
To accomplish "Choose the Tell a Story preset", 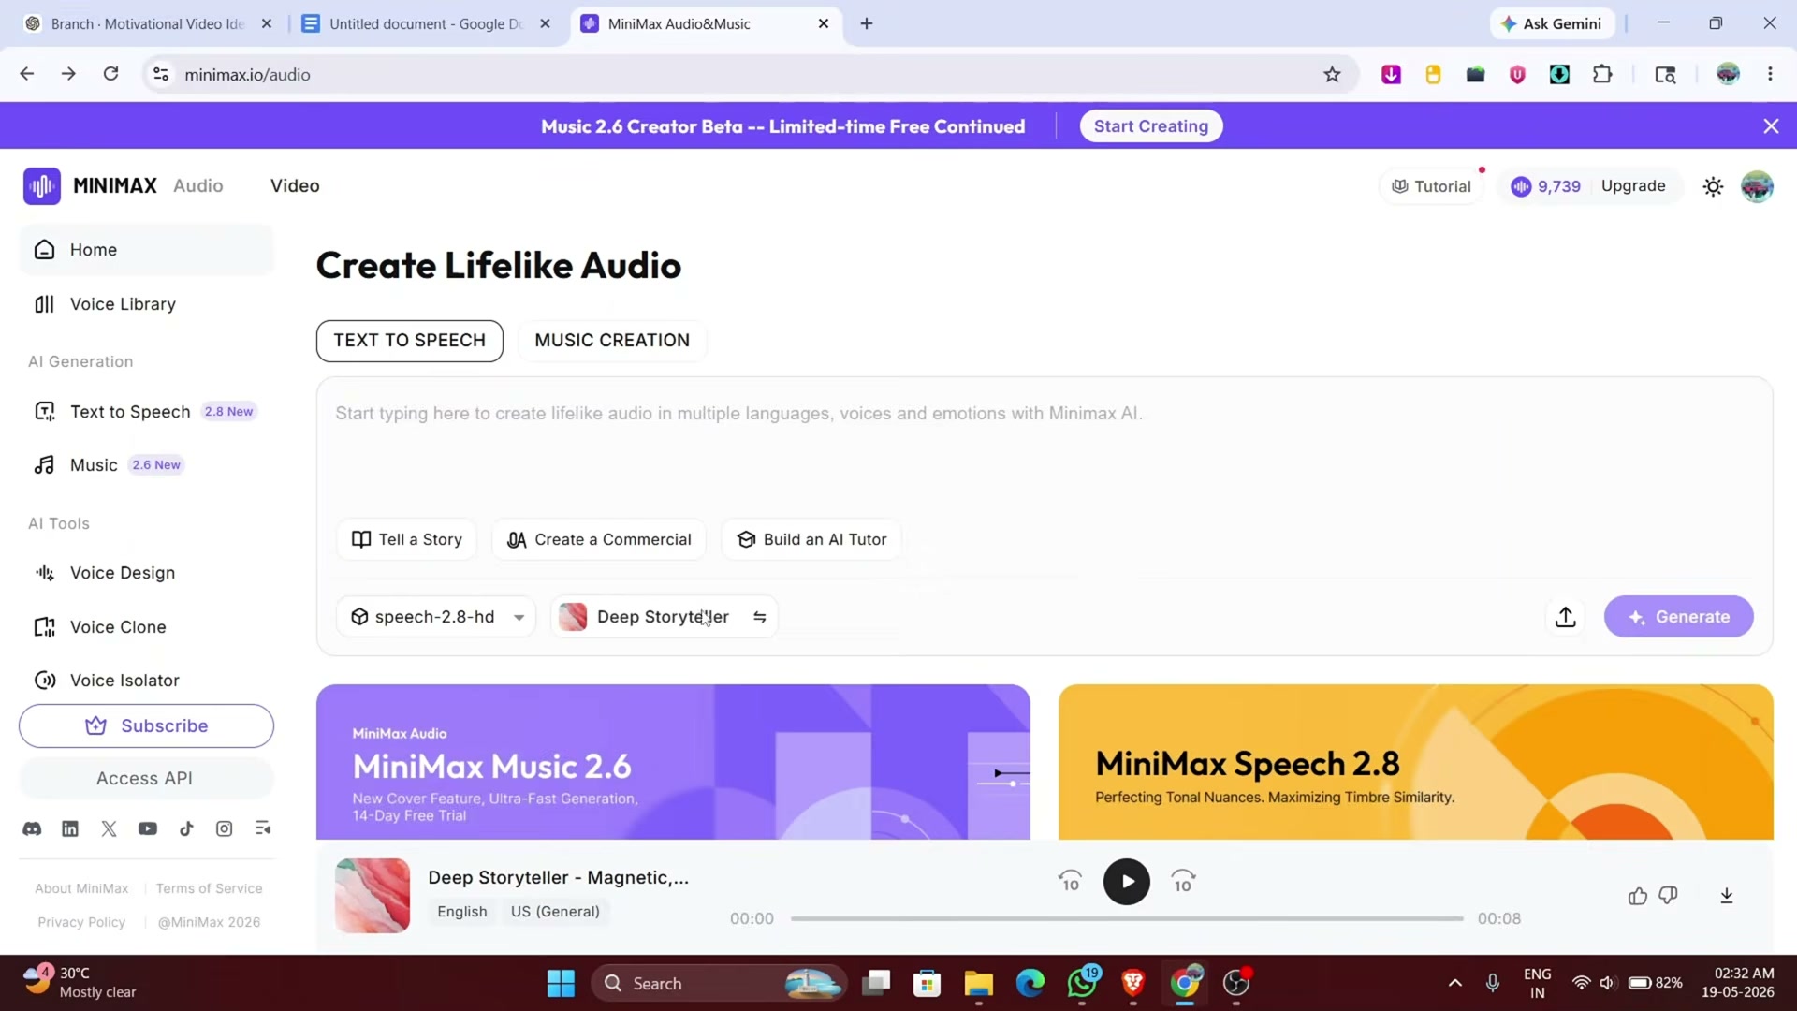I will [407, 540].
